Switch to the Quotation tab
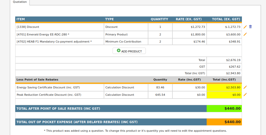The height and width of the screenshot is (135, 266). (x=20, y=2)
